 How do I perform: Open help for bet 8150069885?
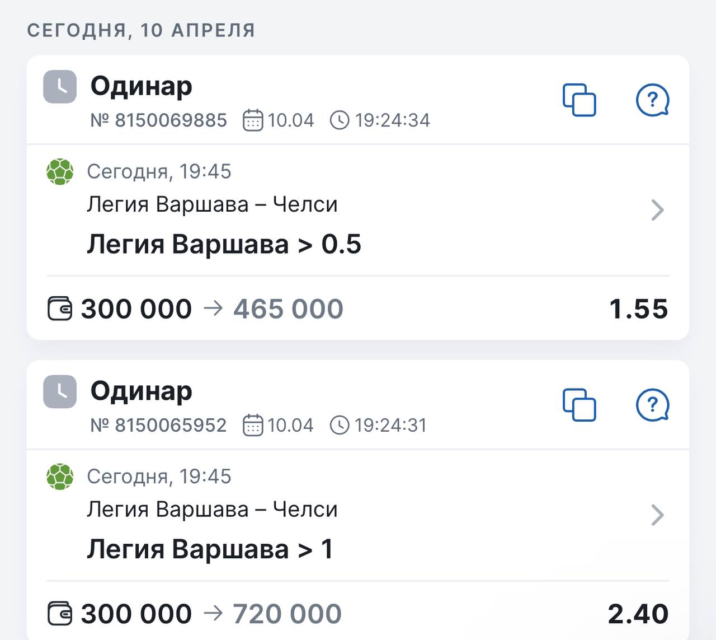pos(653,100)
